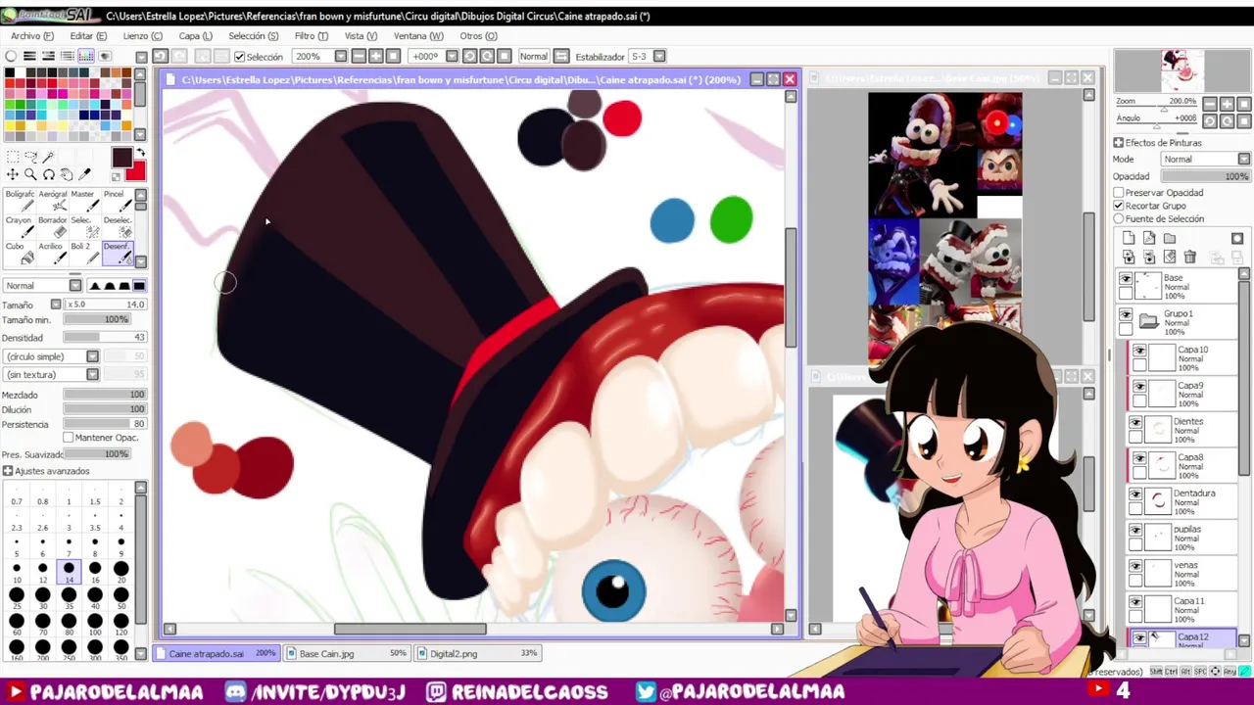Open the Ventana menu

418,36
